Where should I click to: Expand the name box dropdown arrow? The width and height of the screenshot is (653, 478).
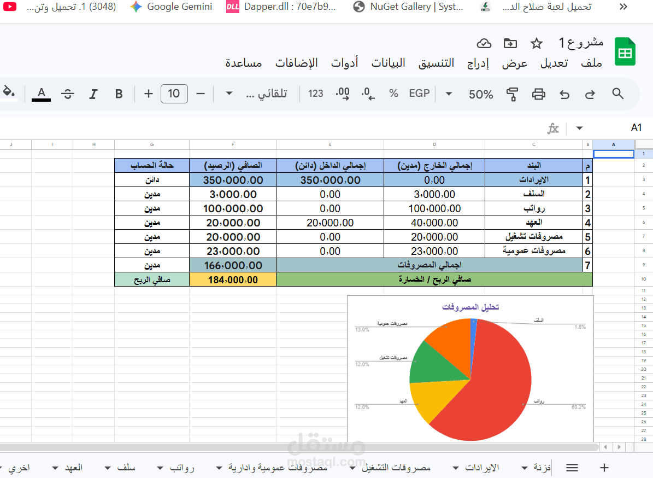point(579,128)
